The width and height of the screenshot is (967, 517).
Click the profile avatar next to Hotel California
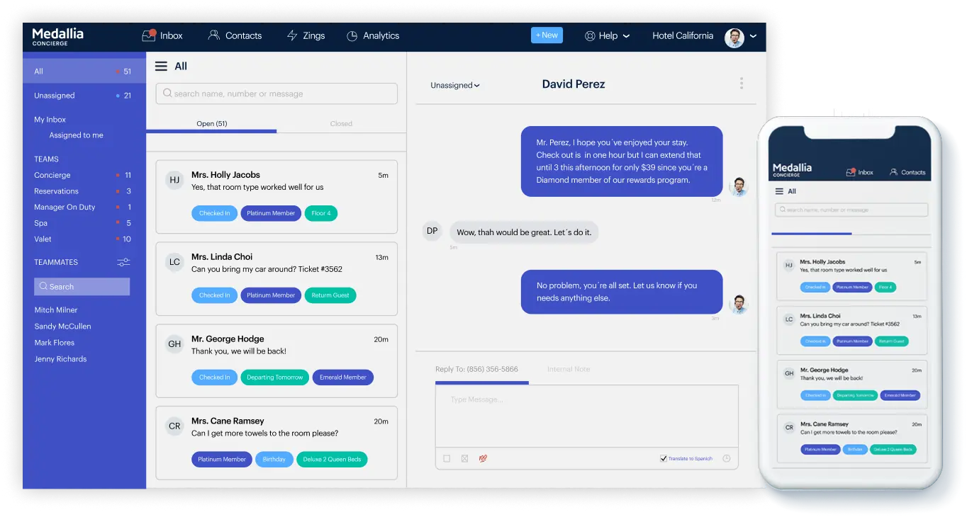pos(735,38)
